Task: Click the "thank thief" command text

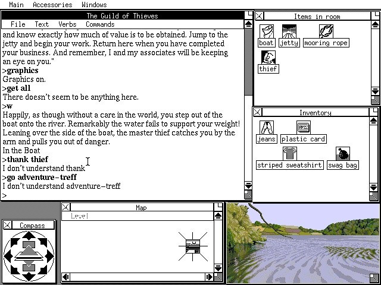Action: pos(27,159)
